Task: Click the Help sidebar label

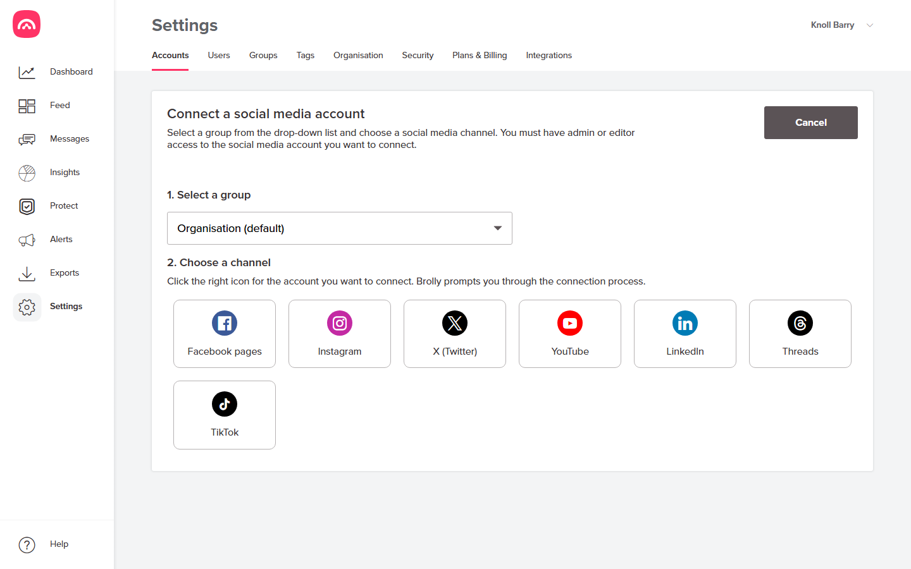Action: coord(59,544)
